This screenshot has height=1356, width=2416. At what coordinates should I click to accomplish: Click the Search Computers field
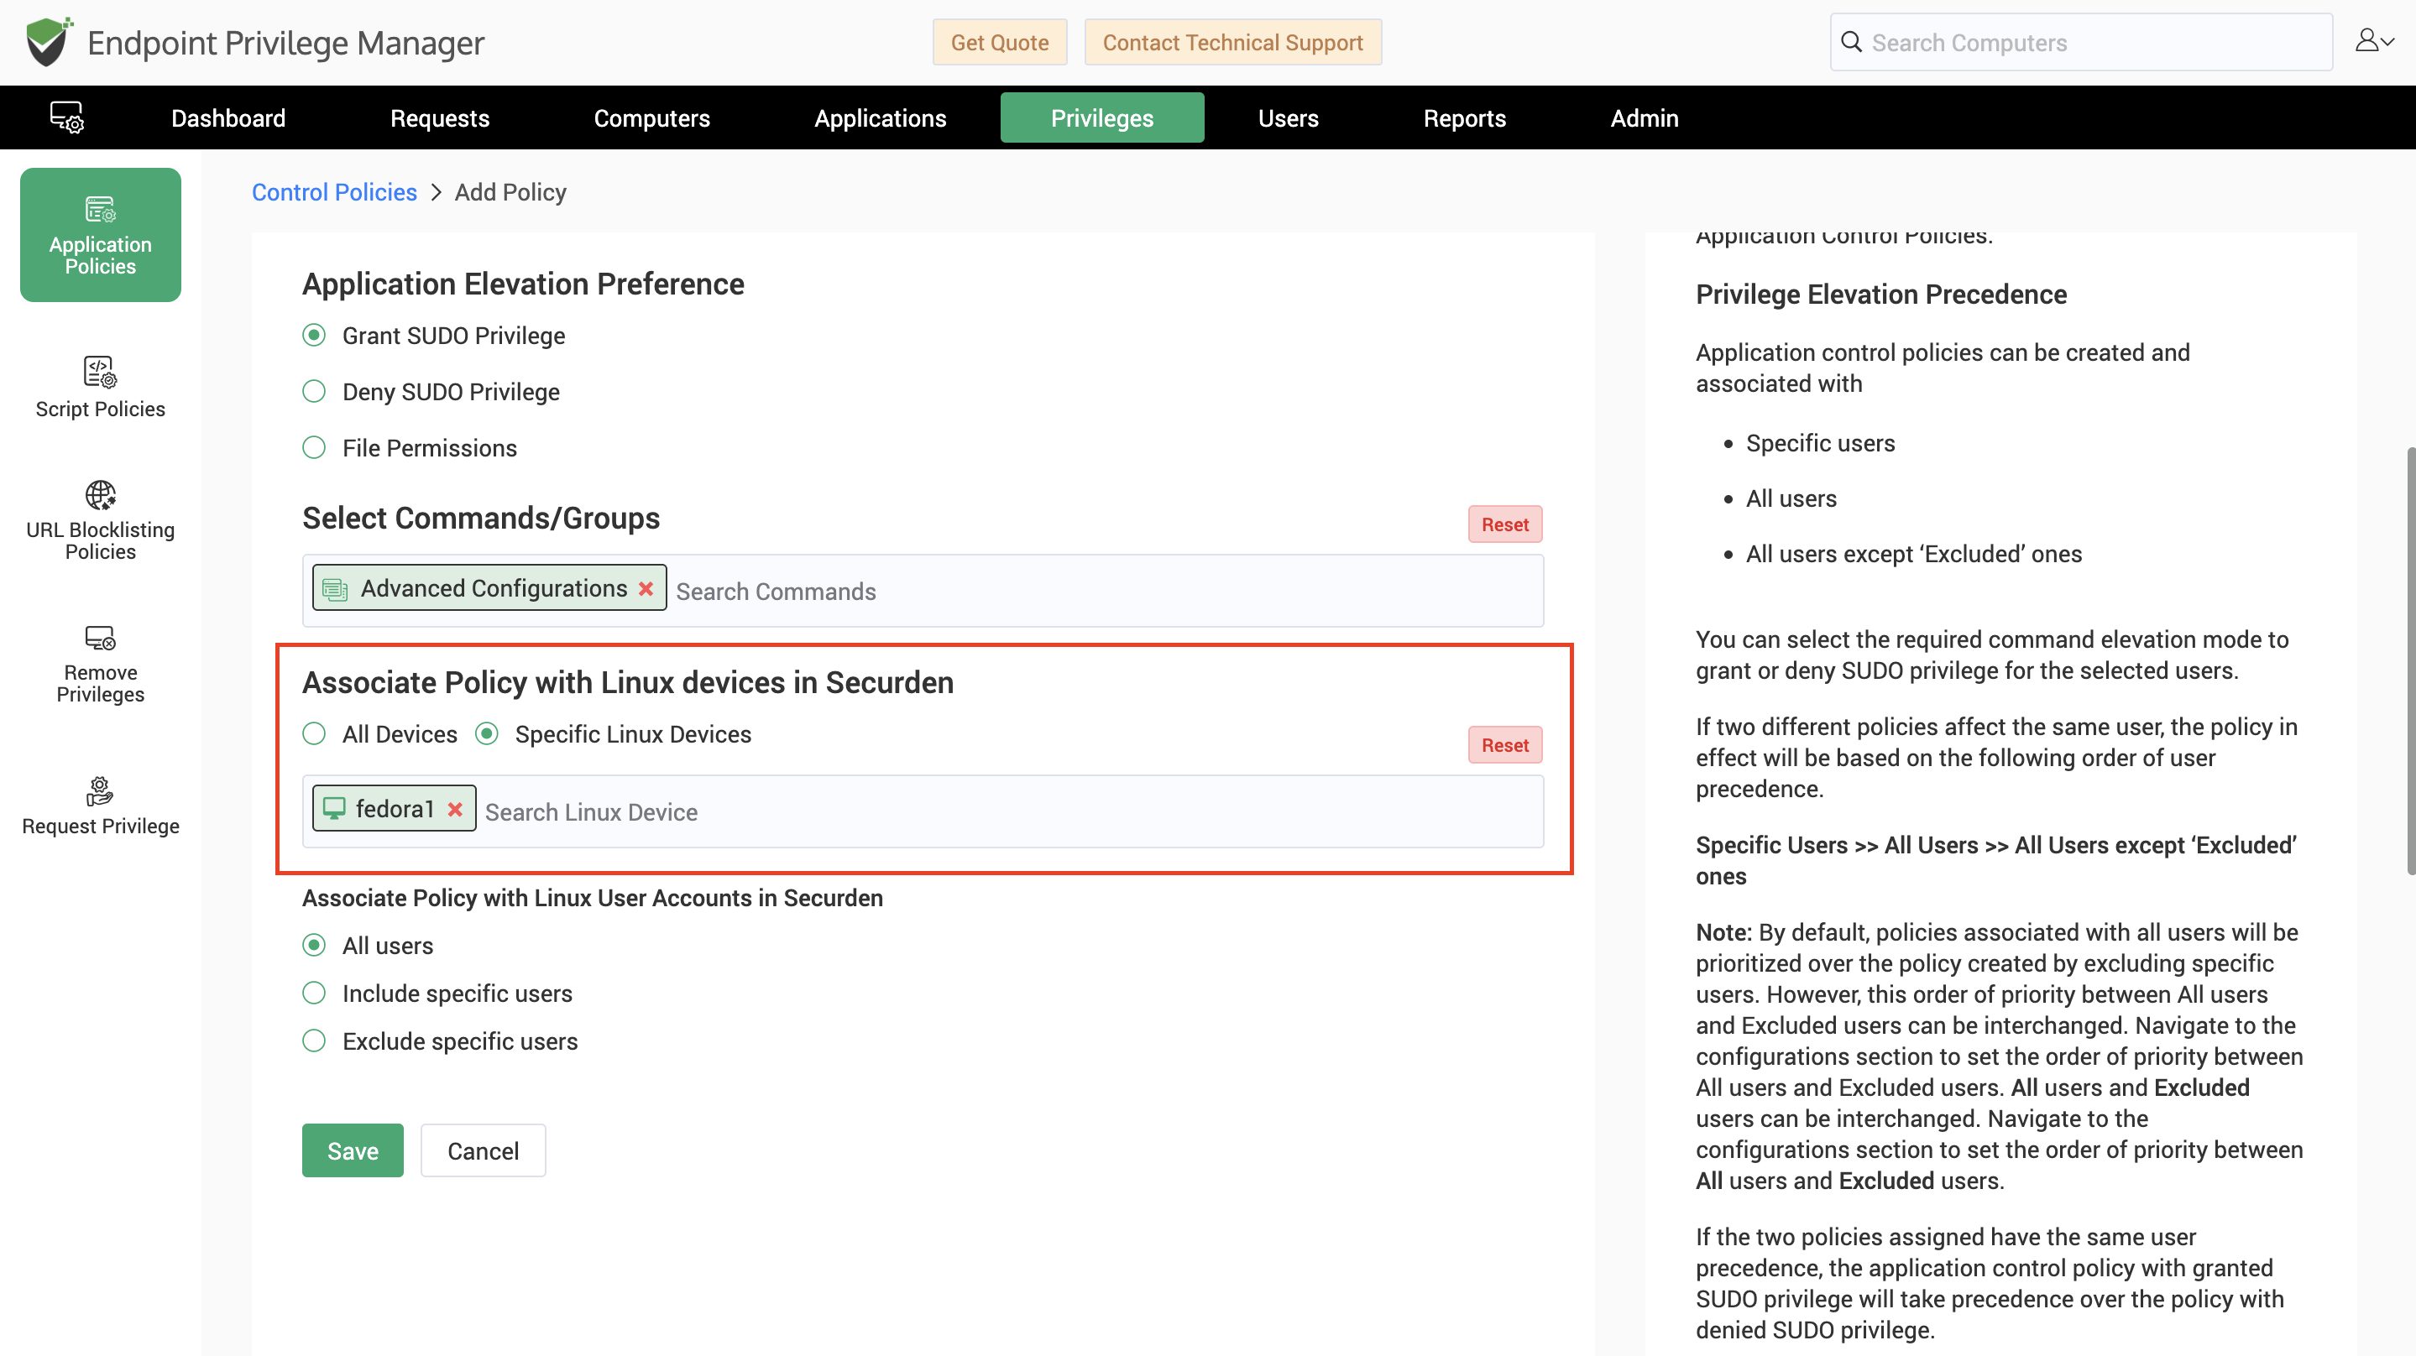[x=2081, y=42]
